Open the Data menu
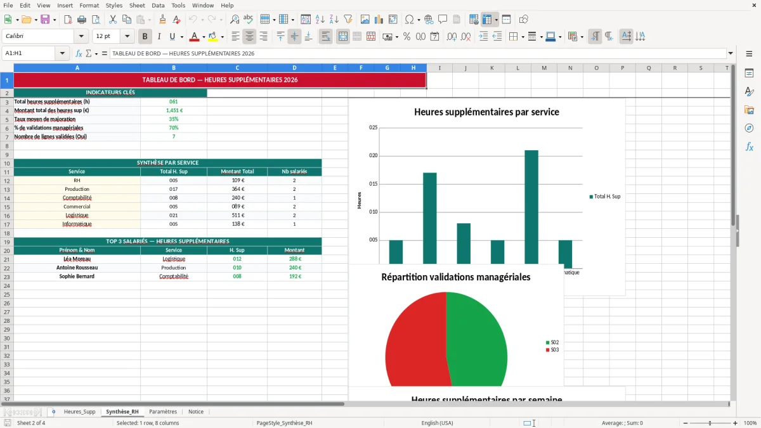Screen dimensions: 761x428 tap(158, 5)
